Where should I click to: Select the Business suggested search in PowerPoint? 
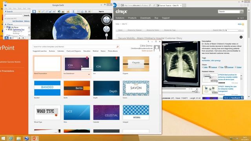[x=52, y=51]
